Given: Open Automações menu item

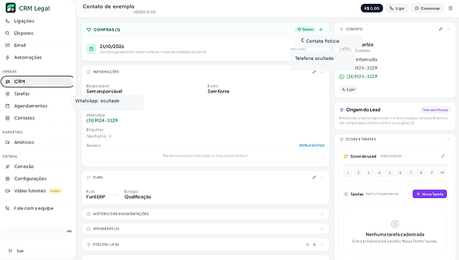Looking at the screenshot, I should tap(28, 57).
